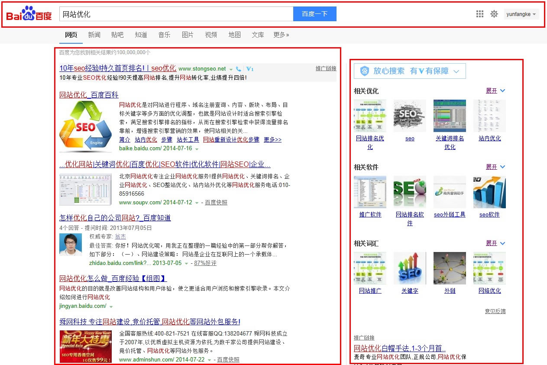Open the 更多» menu
Viewport: 547px width, 365px height.
tap(281, 35)
